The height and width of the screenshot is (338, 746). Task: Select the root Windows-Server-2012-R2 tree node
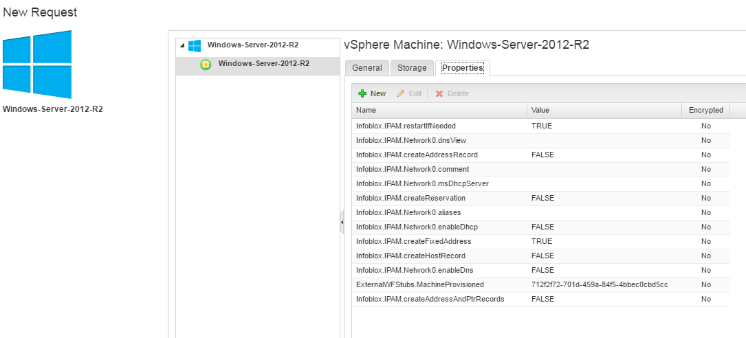252,45
